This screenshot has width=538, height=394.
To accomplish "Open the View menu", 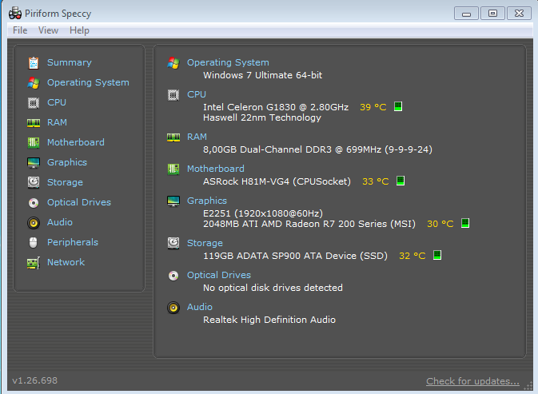I will 49,30.
